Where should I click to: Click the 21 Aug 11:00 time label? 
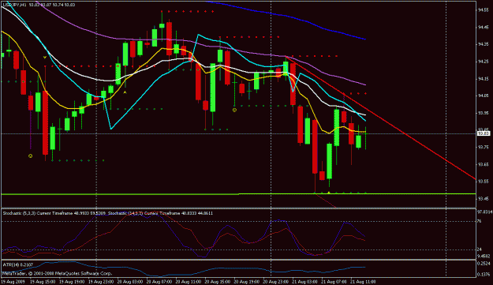[364, 282]
